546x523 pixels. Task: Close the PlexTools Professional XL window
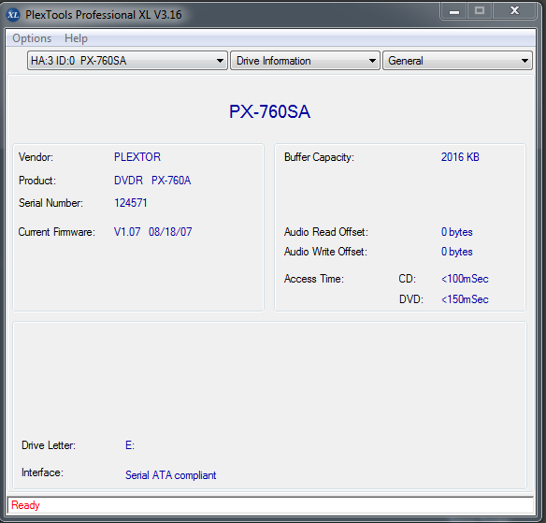point(514,11)
